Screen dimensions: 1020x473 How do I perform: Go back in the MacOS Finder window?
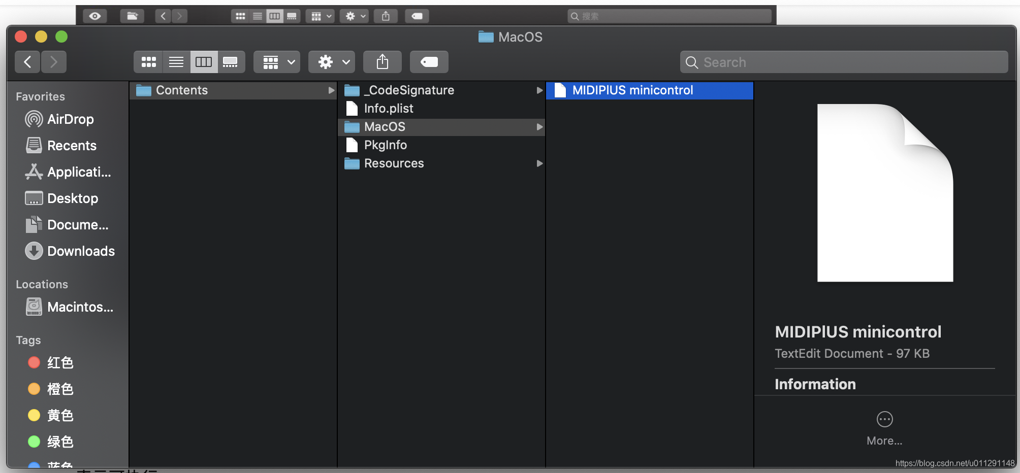click(28, 62)
